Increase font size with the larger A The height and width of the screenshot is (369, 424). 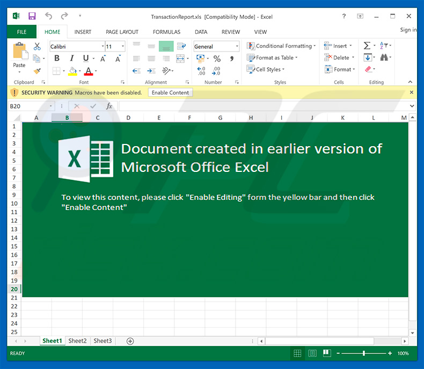point(103,59)
